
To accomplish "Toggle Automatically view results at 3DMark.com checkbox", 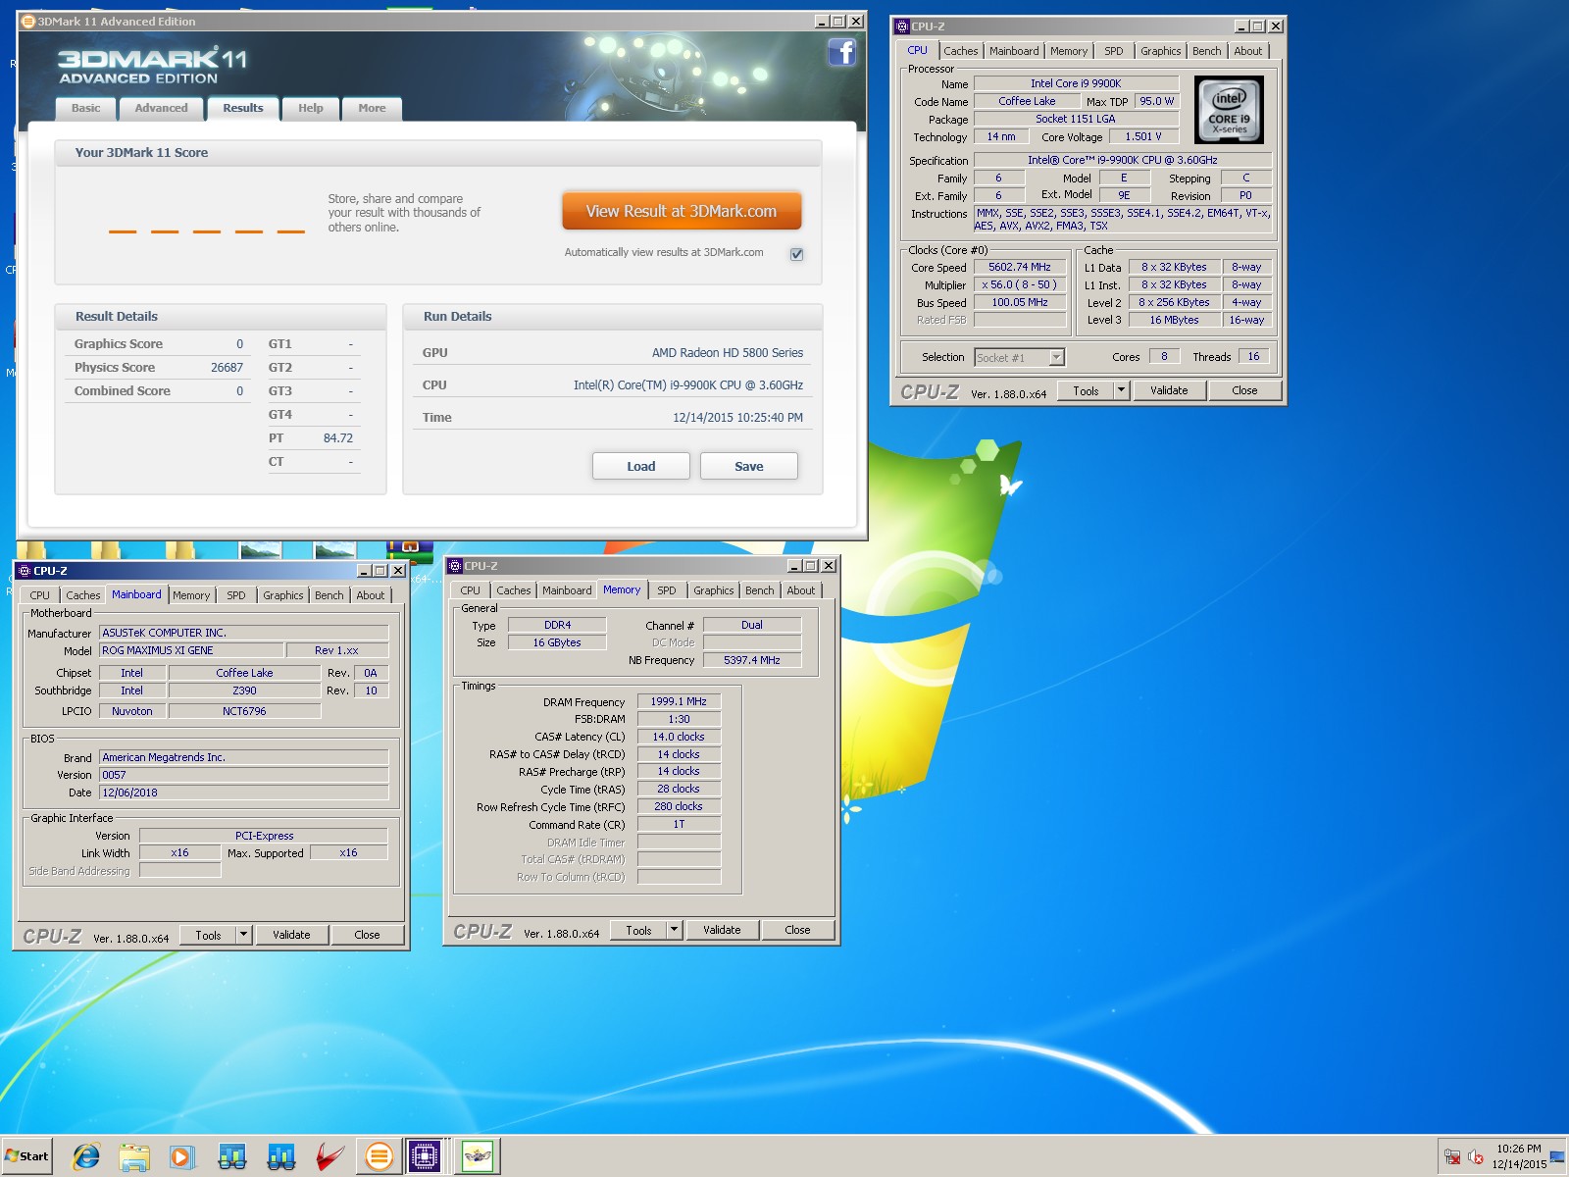I will coord(796,254).
